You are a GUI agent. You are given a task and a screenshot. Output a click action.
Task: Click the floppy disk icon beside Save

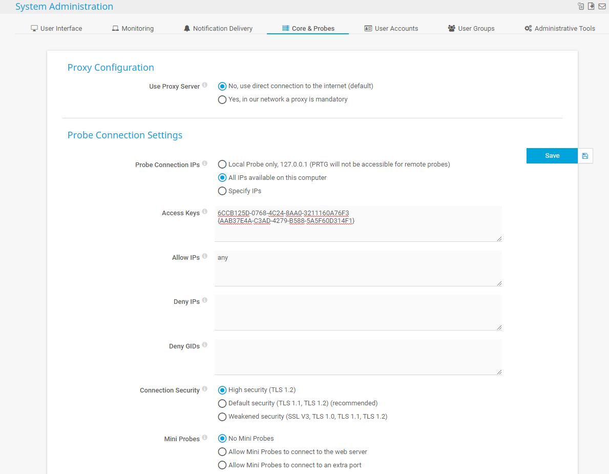[585, 156]
